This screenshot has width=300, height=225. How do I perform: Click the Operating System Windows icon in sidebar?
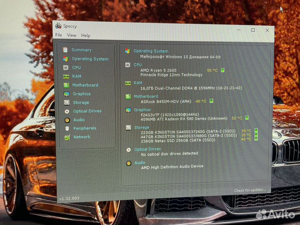tap(65, 59)
